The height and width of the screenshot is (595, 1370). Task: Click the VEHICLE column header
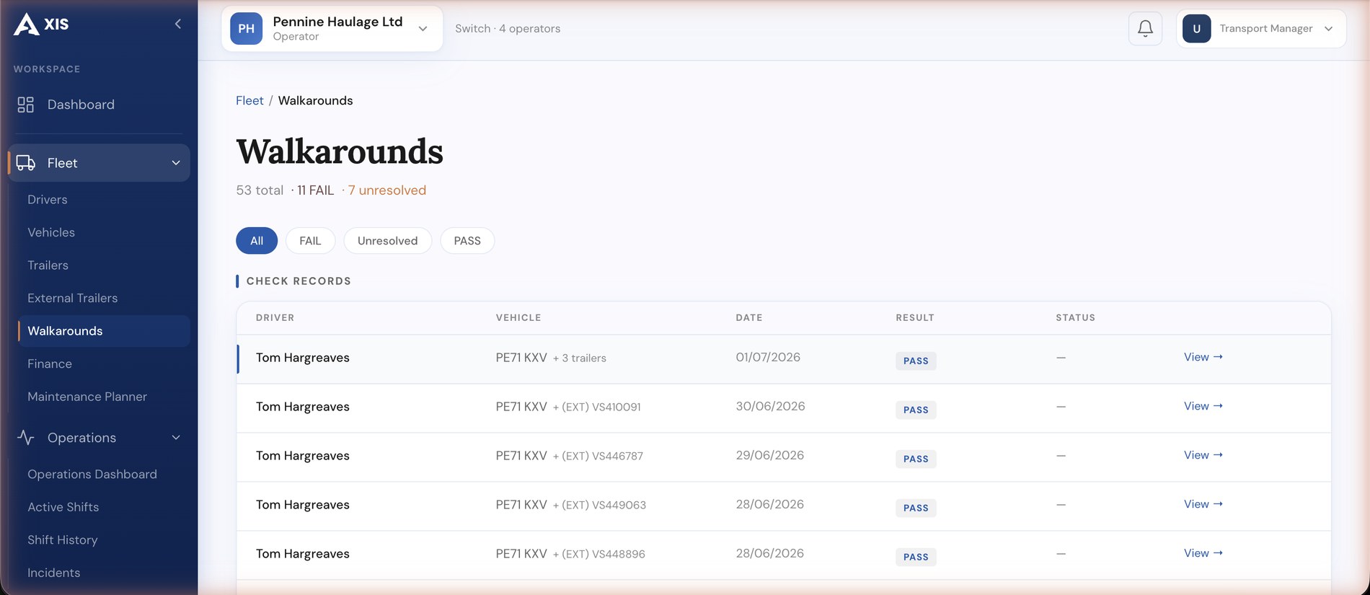518,318
